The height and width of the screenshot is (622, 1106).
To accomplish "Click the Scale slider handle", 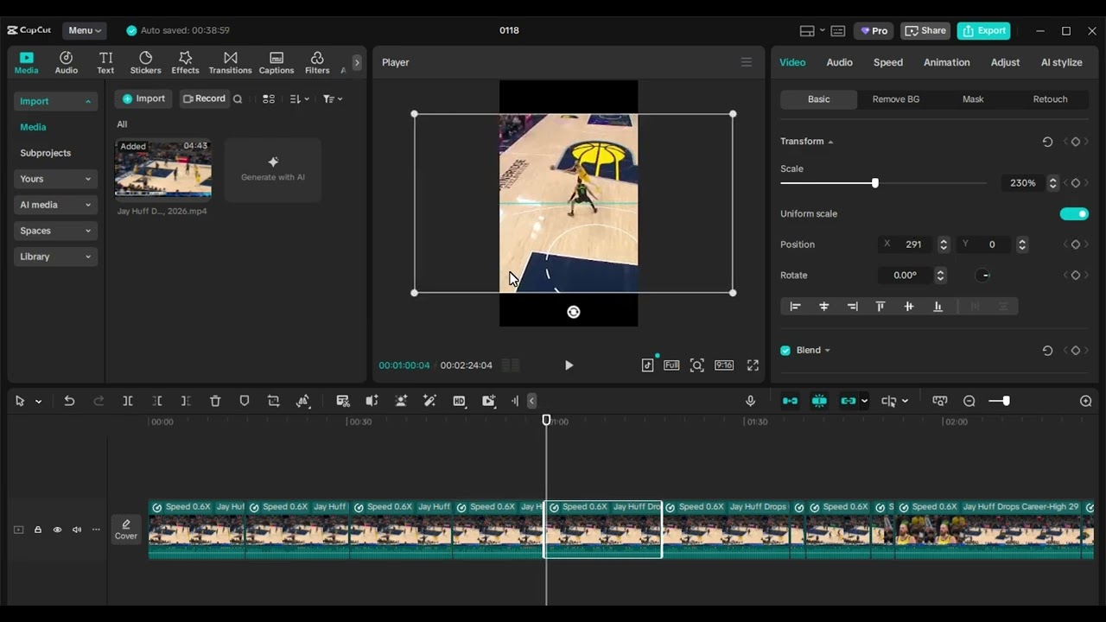I will point(874,183).
